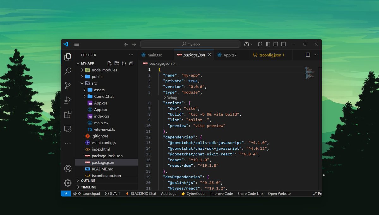The height and width of the screenshot is (215, 379).
Task: Collapse all folders in Explorer
Action: click(131, 63)
